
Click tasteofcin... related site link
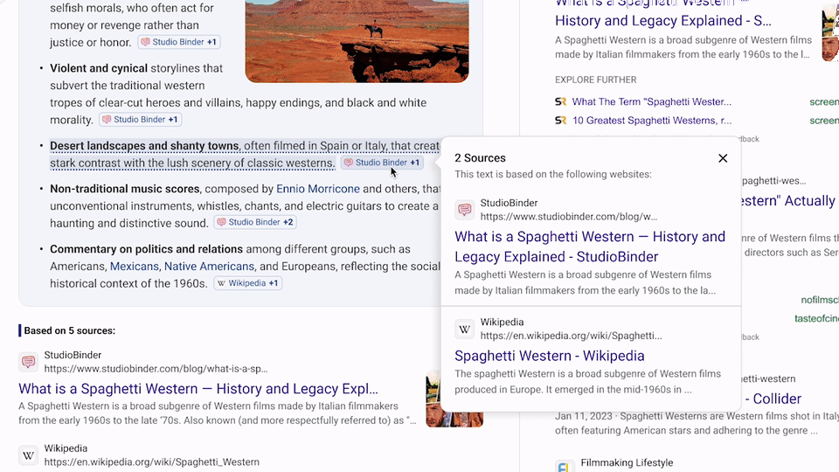point(816,318)
